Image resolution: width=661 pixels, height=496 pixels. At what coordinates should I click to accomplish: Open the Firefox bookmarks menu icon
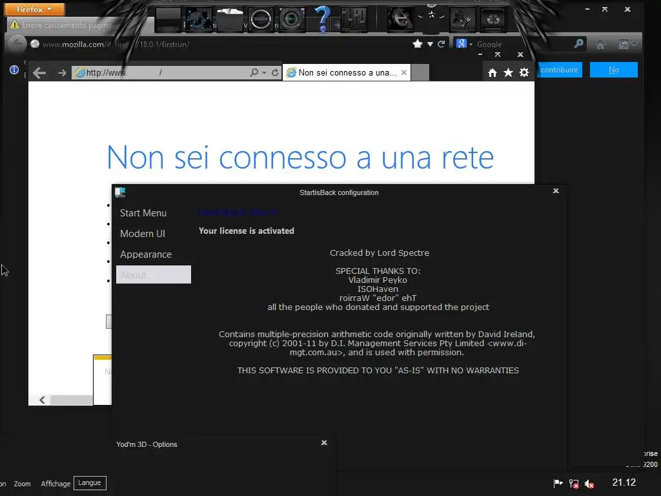(x=627, y=44)
